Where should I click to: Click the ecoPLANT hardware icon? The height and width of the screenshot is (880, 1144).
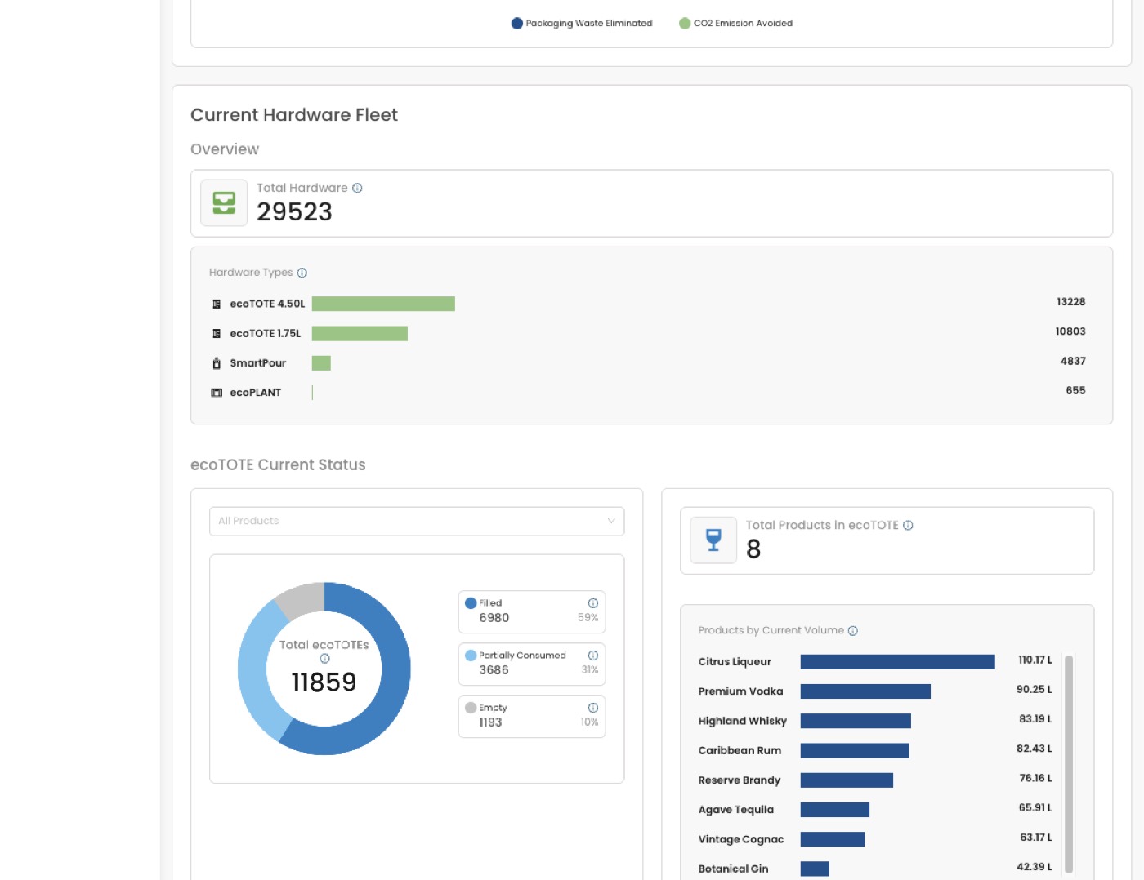point(217,393)
